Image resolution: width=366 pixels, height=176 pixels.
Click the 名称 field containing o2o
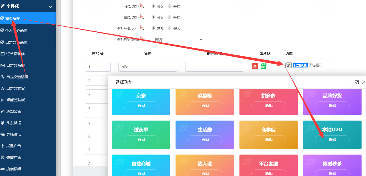click(148, 67)
